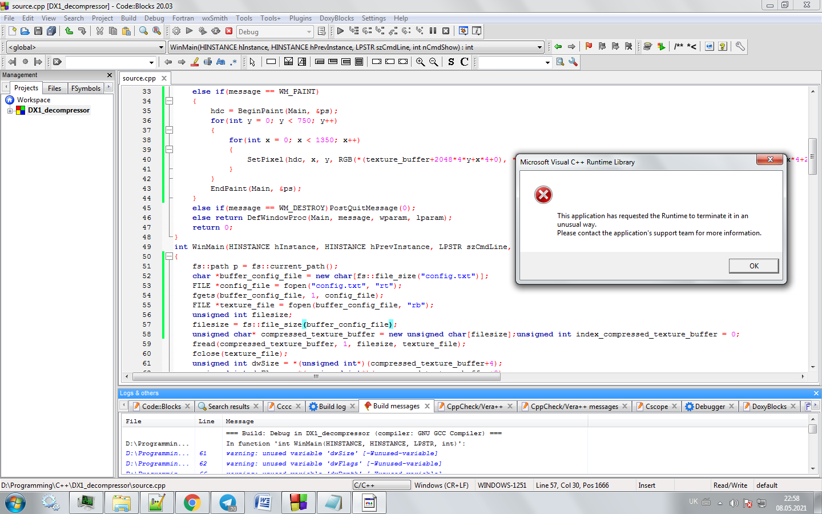This screenshot has width=822, height=514.
Task: Close the source.cpp editor tab
Action: pos(164,78)
